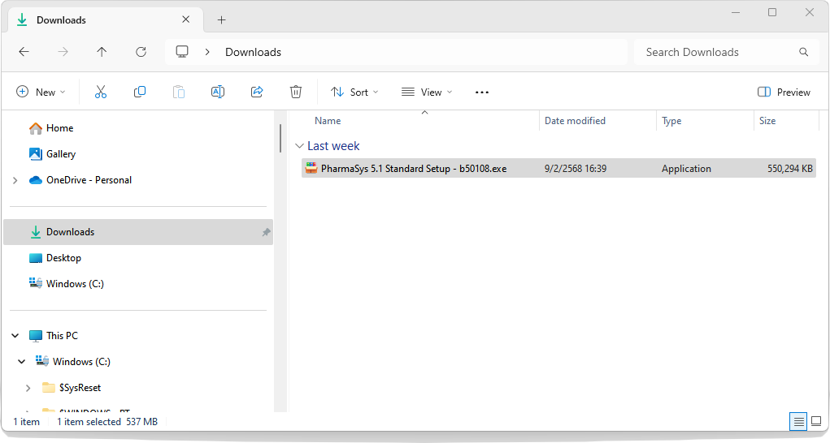830x443 pixels.
Task: Open the See more ellipsis menu
Action: (482, 92)
